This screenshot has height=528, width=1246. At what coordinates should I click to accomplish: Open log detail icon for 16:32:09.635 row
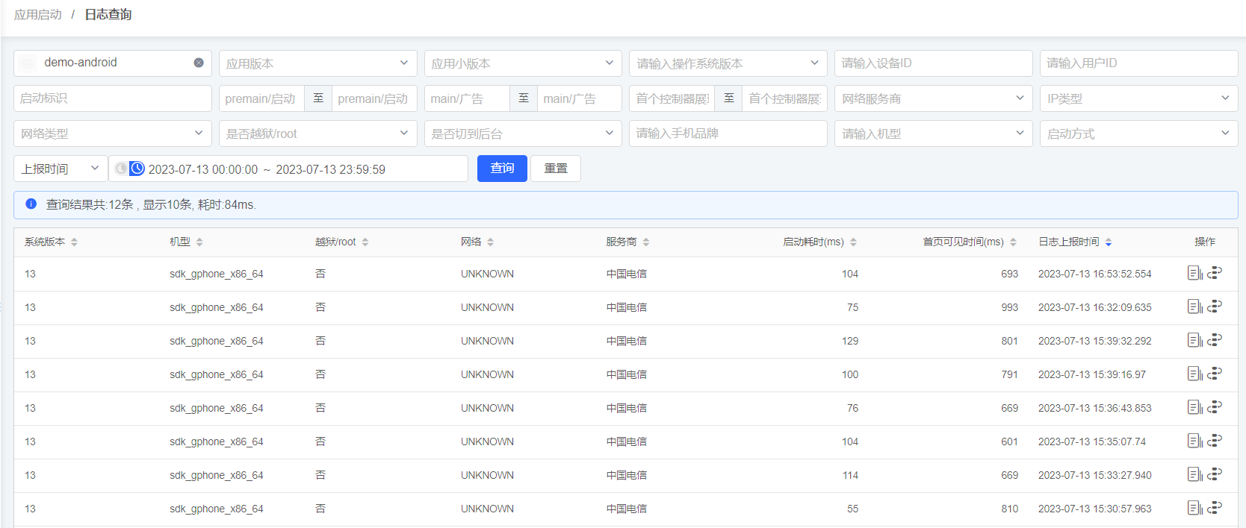point(1194,307)
